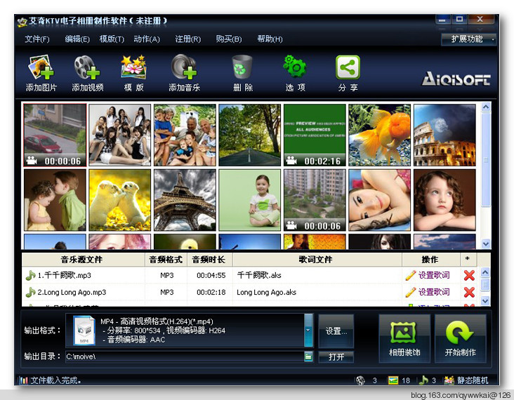Screen dimensions: 514x400
Task: Click the music list scrollbar down arrow
Action: [485, 300]
